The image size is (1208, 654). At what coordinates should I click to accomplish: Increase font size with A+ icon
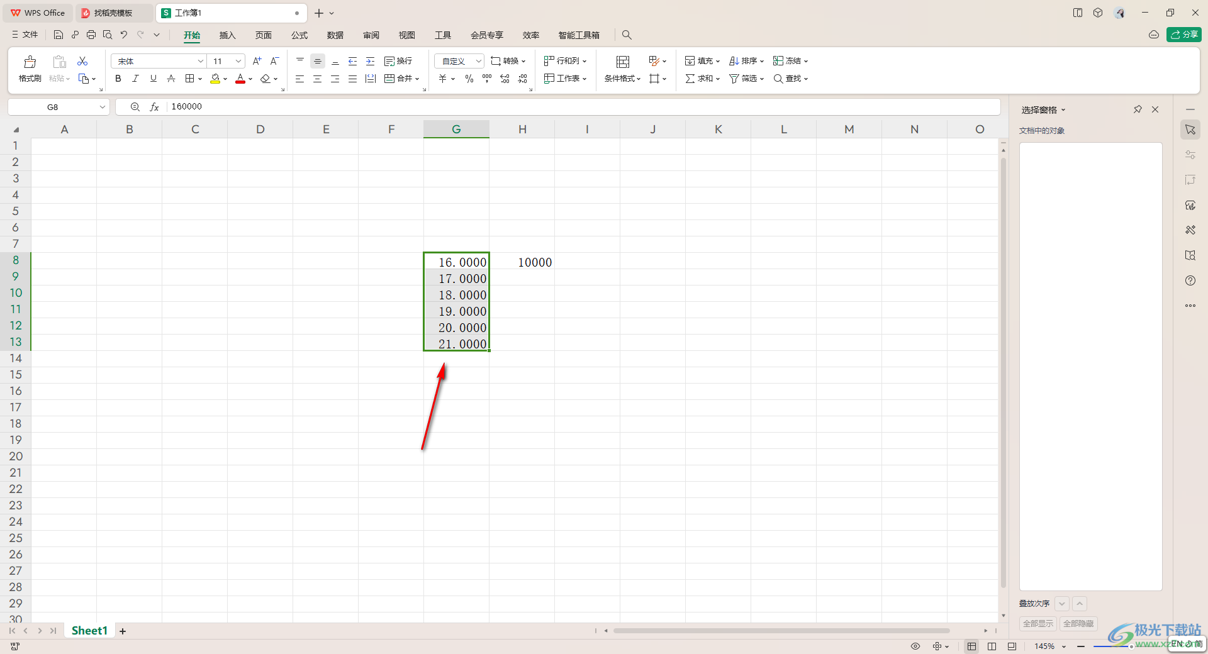tap(257, 61)
